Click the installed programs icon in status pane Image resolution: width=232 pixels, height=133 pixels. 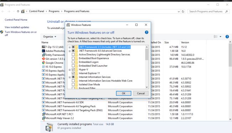click(x=49, y=127)
